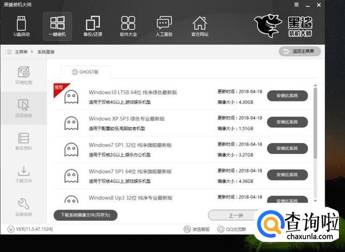Install Windows7 SP1 32位 system
Viewport: 345px width, 252px height.
pyautogui.click(x=287, y=148)
